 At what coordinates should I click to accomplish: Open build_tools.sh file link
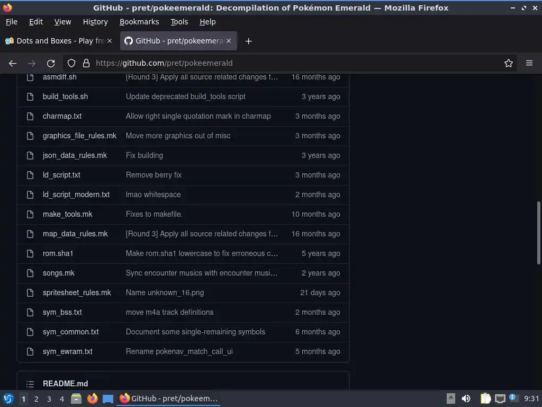(65, 96)
